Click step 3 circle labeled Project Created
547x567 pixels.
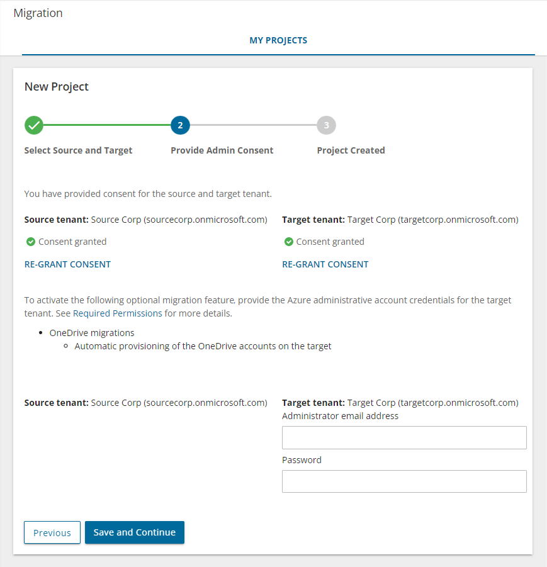[326, 125]
